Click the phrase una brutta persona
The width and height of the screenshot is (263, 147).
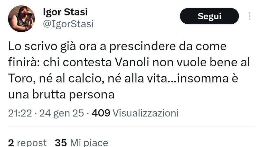click(x=61, y=95)
